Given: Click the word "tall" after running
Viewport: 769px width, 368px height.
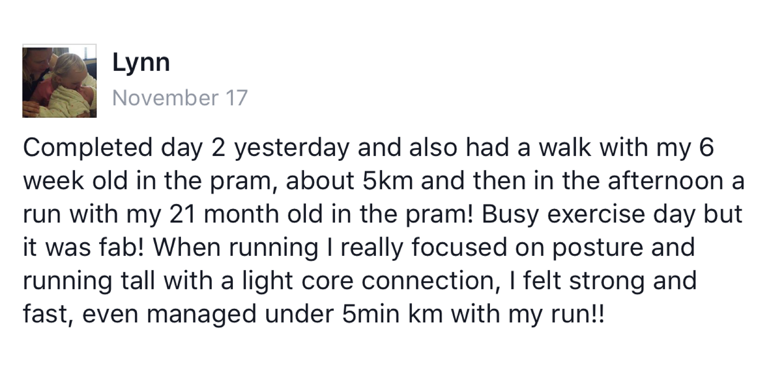Looking at the screenshot, I should [x=138, y=281].
